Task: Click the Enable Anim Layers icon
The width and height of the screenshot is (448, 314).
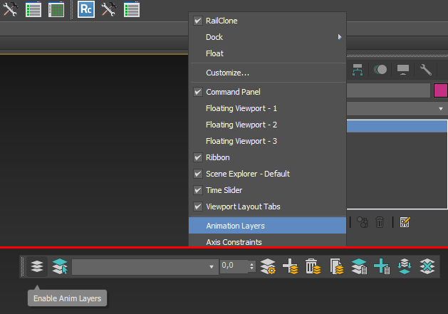Action: (x=37, y=266)
